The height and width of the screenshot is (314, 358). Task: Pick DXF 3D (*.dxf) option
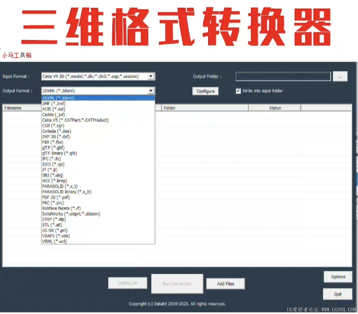98,137
